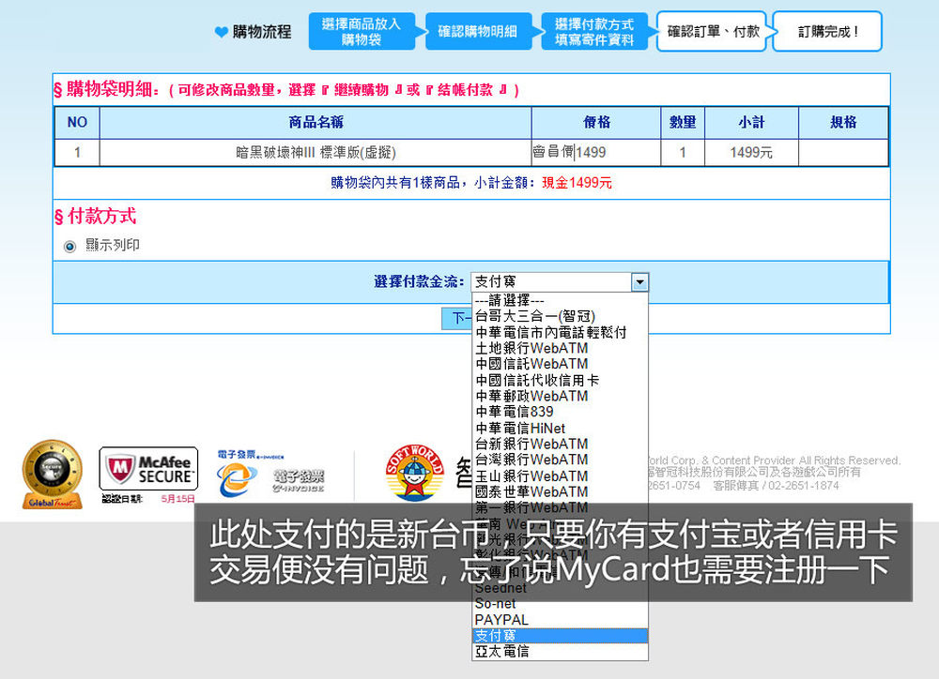Click the 商品名稱 column header

coord(316,123)
